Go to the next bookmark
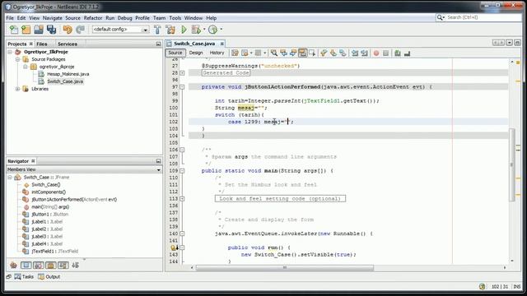 coord(333,53)
